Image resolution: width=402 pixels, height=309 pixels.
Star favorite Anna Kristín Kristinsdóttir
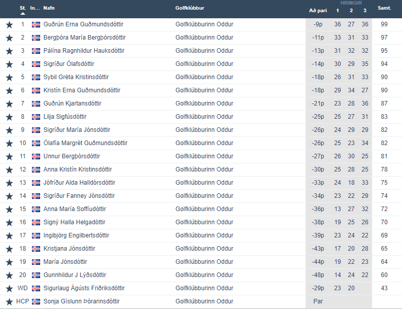(x=10, y=170)
